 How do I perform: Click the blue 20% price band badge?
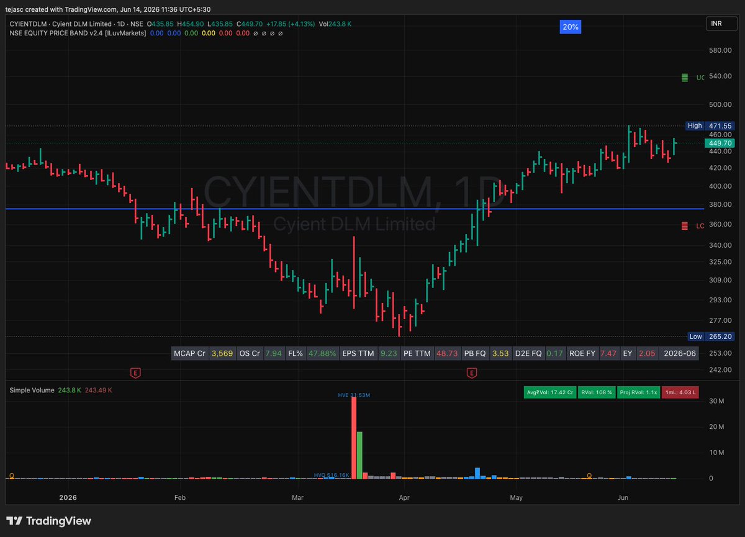tap(571, 27)
